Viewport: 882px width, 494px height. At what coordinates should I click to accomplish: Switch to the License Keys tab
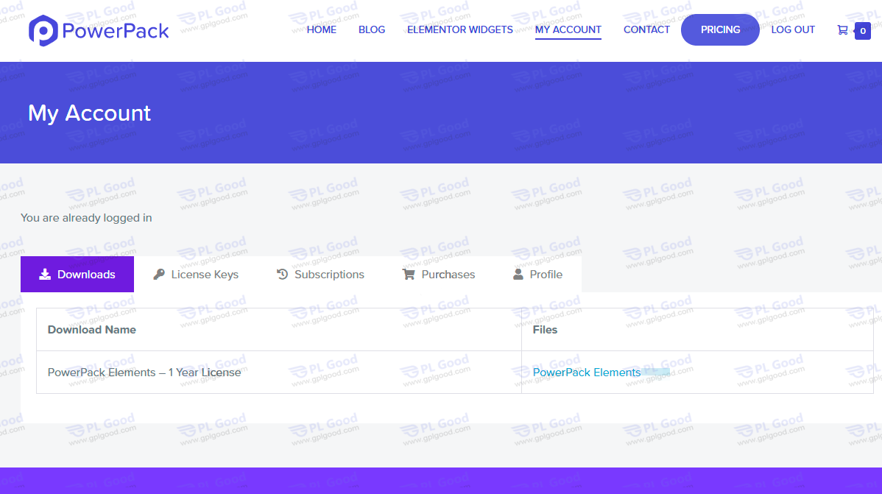coord(196,275)
